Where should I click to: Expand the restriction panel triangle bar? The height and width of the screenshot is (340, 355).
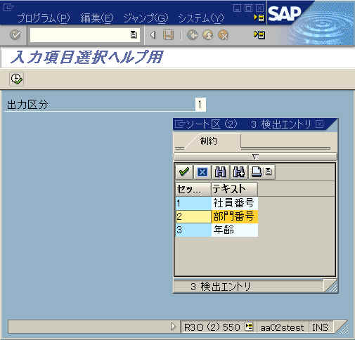coord(255,157)
